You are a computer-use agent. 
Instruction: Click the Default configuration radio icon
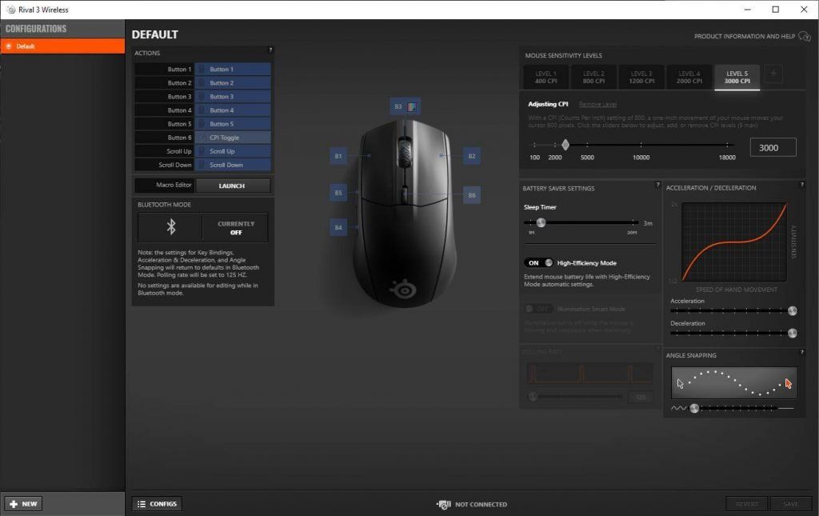(x=9, y=46)
